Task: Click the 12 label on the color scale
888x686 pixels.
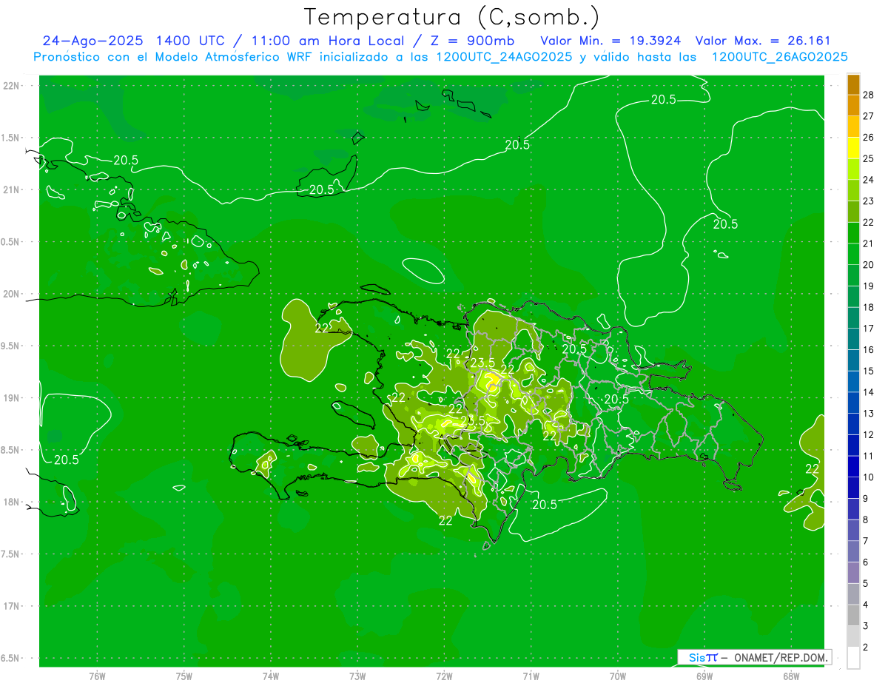Action: (x=869, y=434)
